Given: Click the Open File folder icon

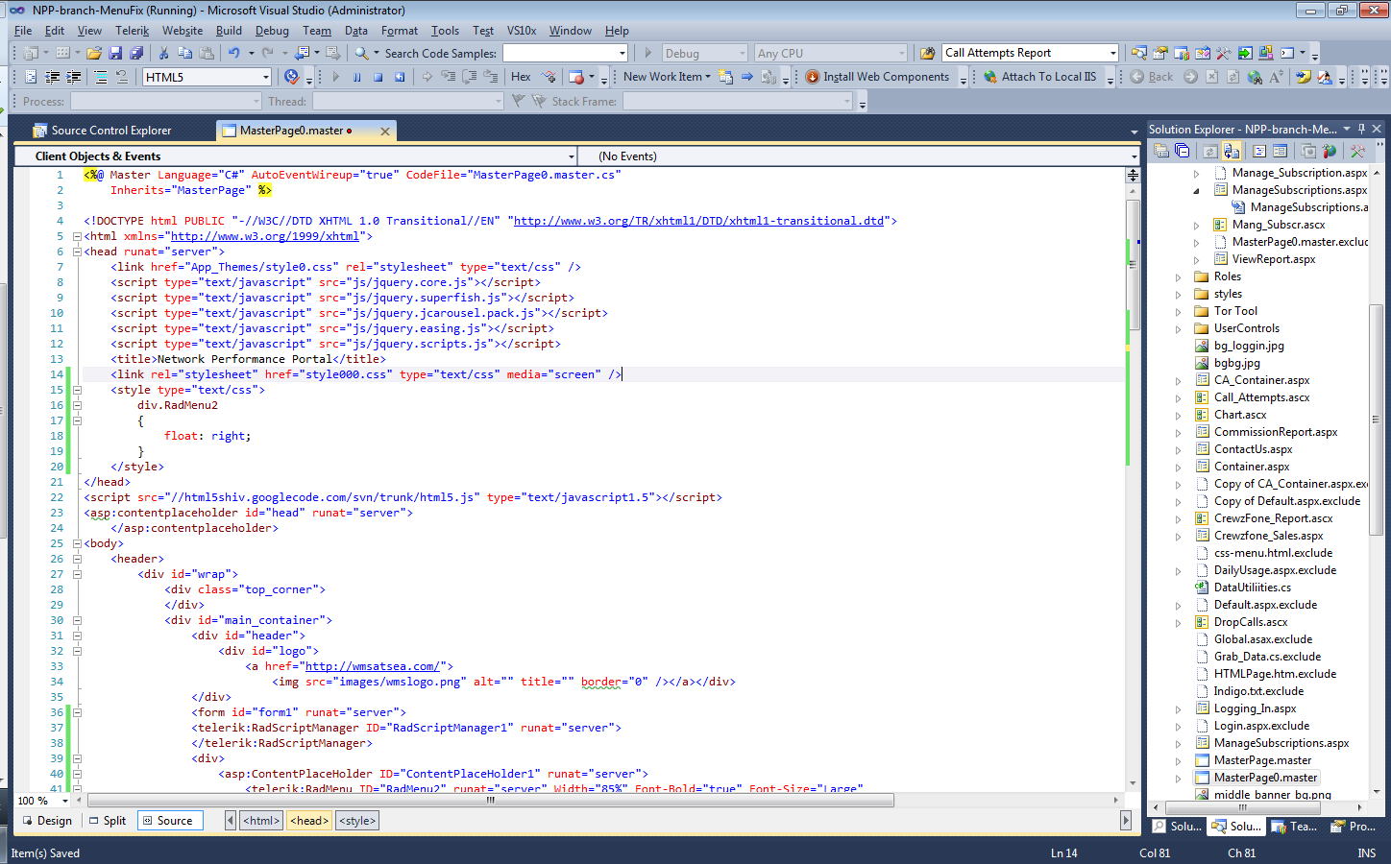Looking at the screenshot, I should tap(94, 54).
